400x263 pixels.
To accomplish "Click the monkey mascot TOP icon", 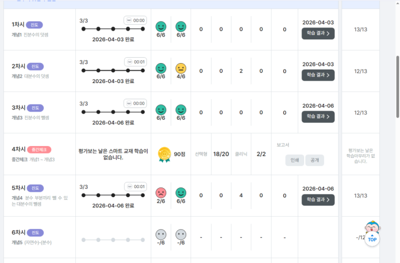I will point(373,233).
